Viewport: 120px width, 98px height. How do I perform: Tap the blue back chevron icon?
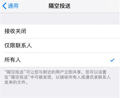tap(4, 6)
